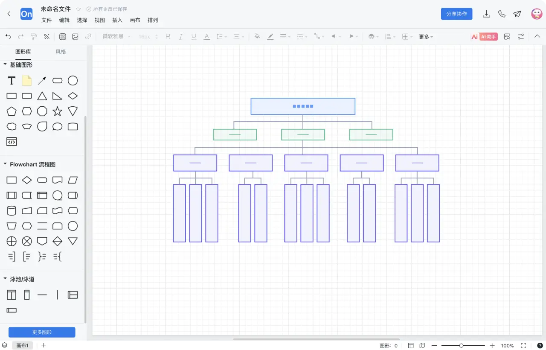This screenshot has width=546, height=350.
Task: Choose the yellow sticky note shape
Action: (x=27, y=81)
